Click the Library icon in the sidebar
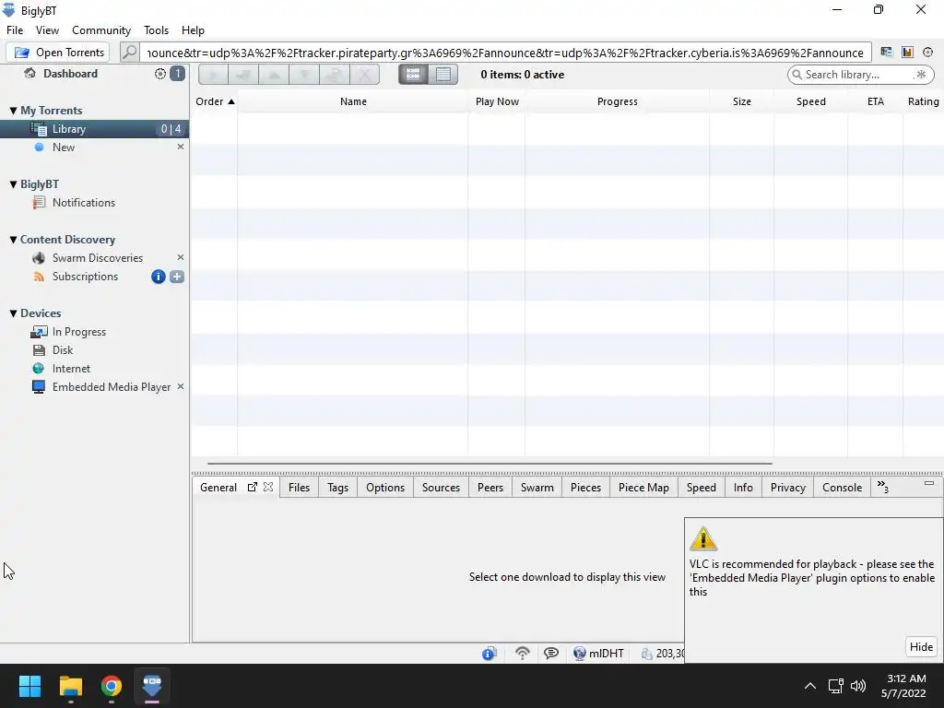Screen dimensions: 944x708 pyautogui.click(x=39, y=129)
